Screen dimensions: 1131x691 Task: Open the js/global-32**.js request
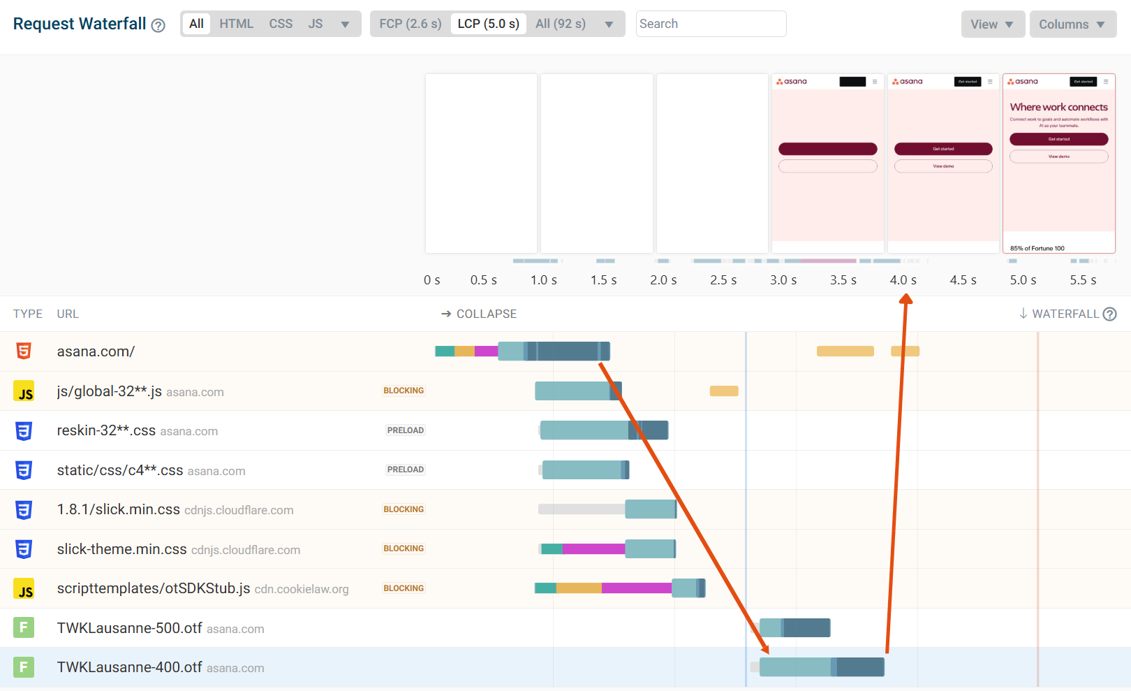565,391
